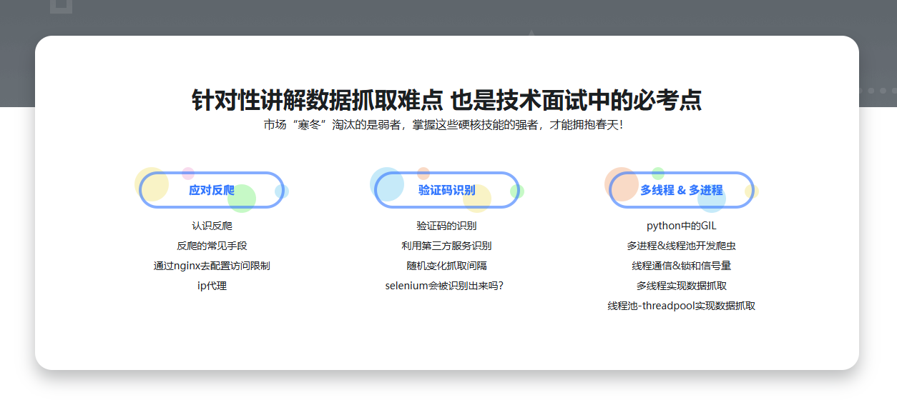Click the 应对反爬 pill button
The image size is (897, 400).
(x=212, y=190)
